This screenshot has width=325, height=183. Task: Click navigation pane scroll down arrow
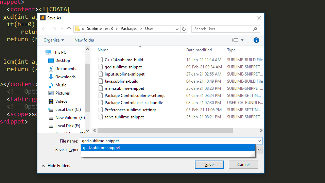[x=87, y=131]
